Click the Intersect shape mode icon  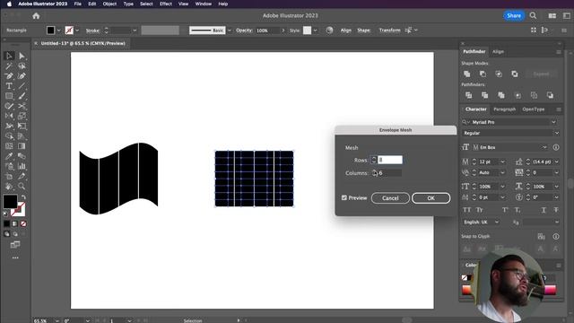pyautogui.click(x=499, y=74)
